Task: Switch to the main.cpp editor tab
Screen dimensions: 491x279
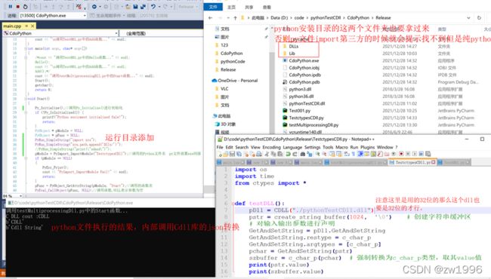Action: click(x=13, y=26)
